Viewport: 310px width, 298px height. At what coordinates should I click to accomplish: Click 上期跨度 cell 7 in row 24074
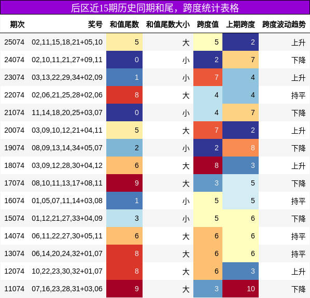click(x=241, y=60)
